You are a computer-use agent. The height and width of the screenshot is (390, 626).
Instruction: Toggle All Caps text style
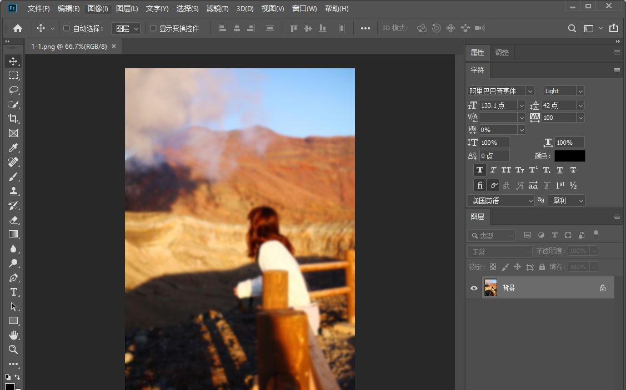click(506, 170)
